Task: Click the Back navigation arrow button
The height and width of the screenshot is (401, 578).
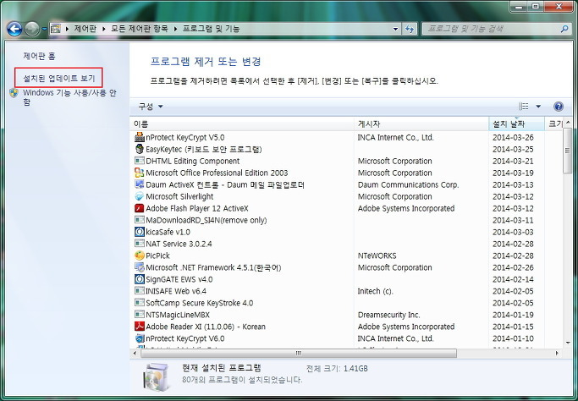Action: point(14,29)
